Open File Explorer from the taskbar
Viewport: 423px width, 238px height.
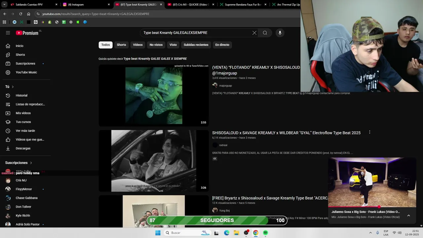coord(236,233)
